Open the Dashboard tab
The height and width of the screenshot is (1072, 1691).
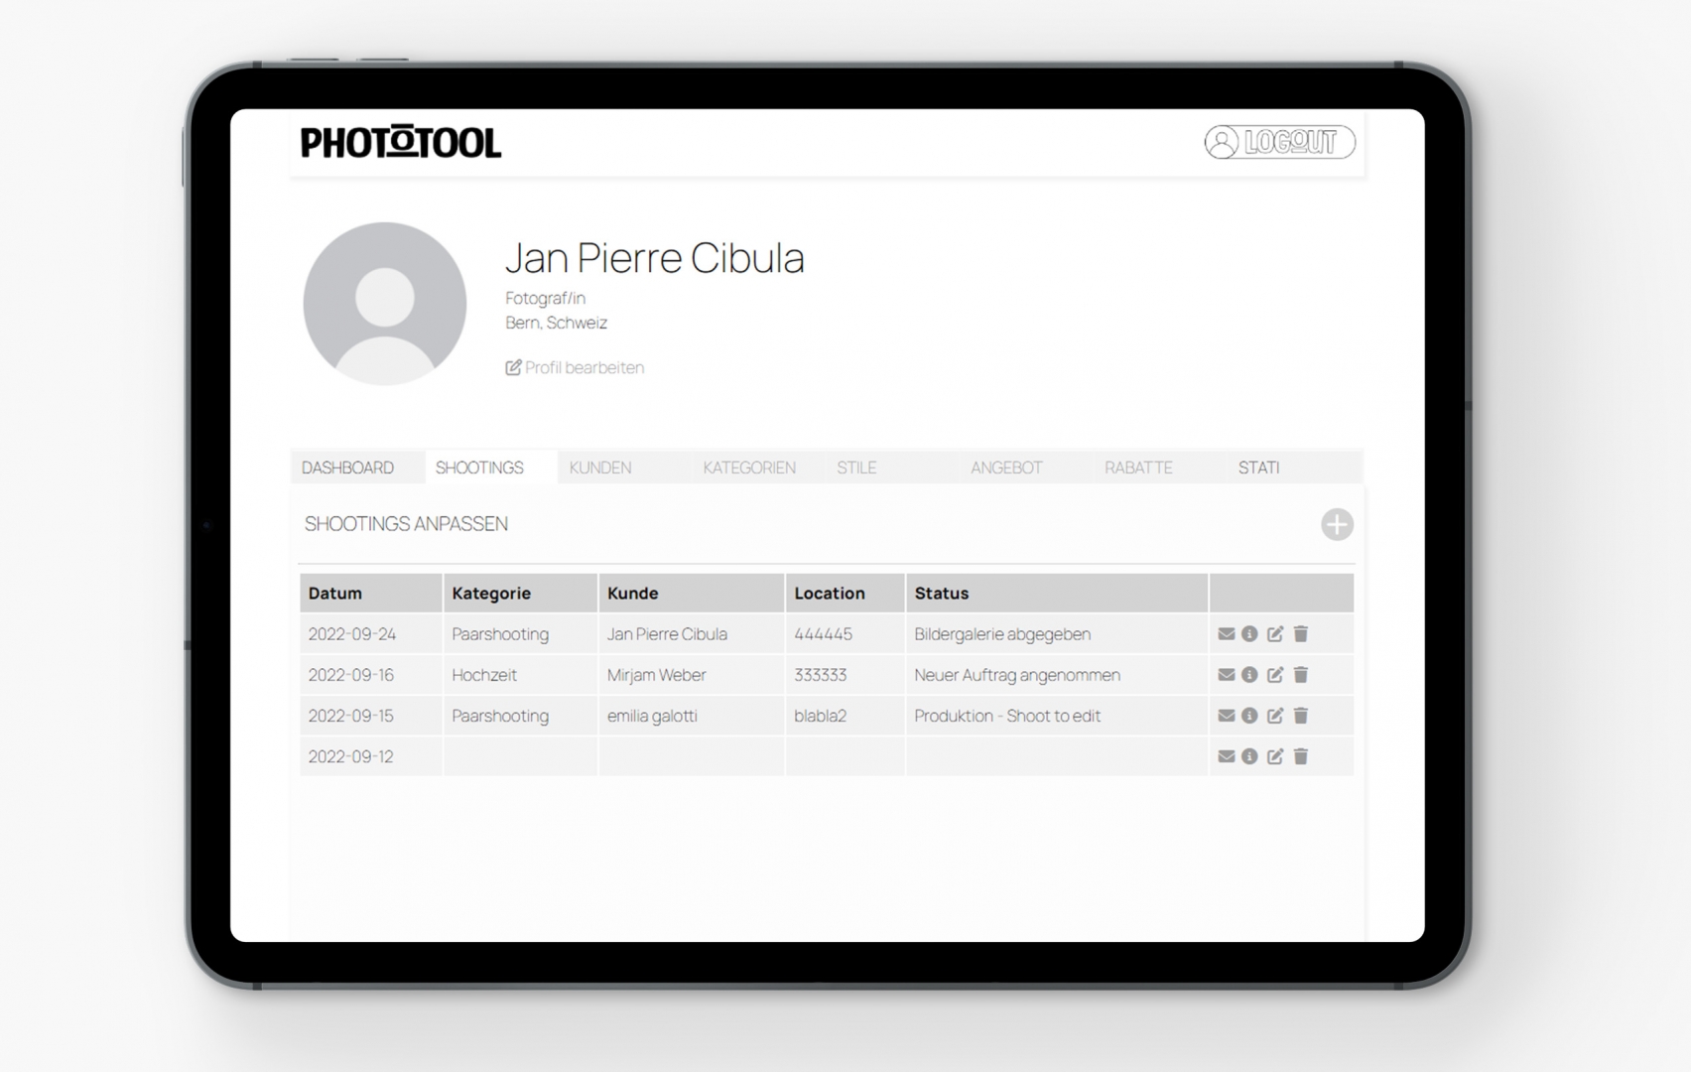pyautogui.click(x=347, y=468)
